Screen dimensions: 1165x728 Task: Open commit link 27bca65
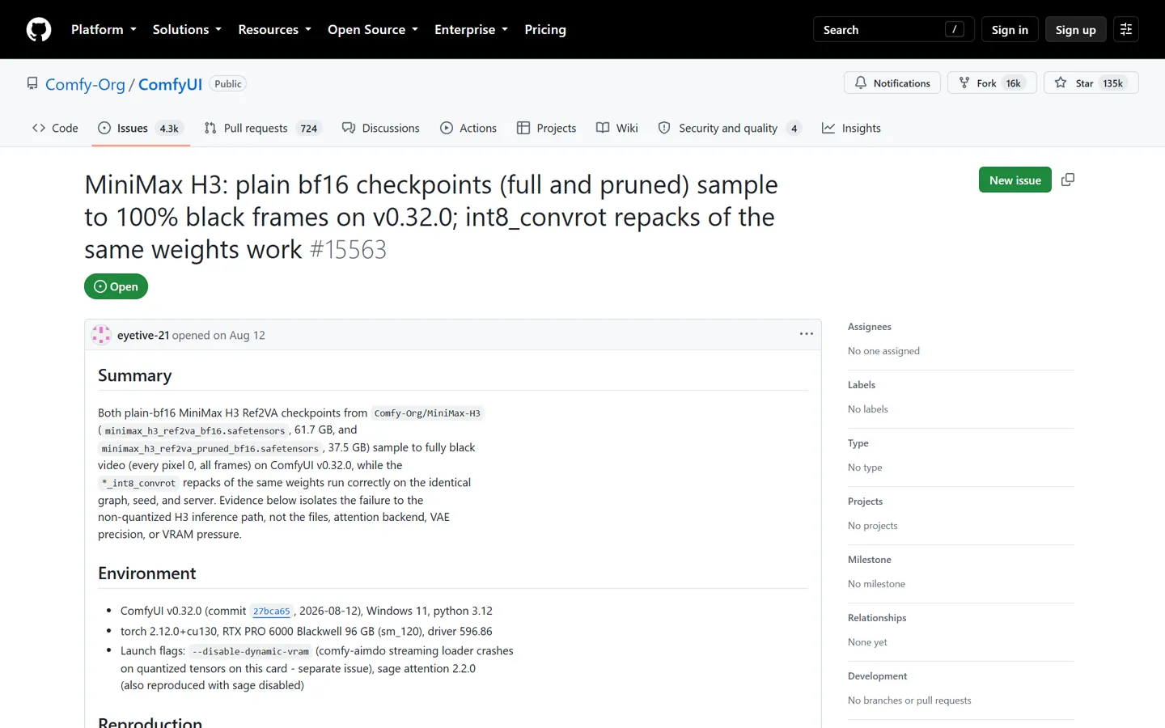[271, 612]
